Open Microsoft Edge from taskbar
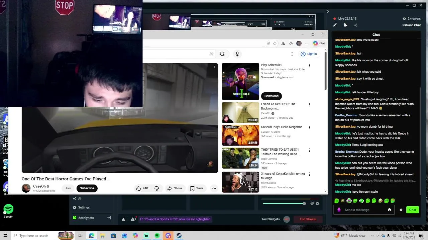 (92, 236)
